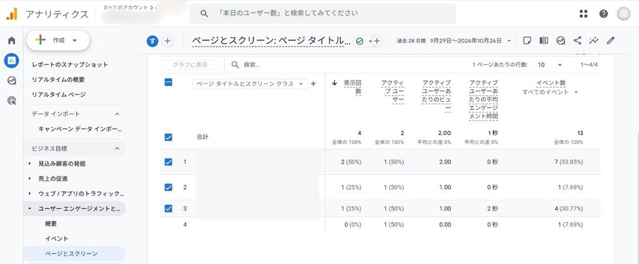Click the total event count 13
This screenshot has width=639, height=264.
[580, 133]
